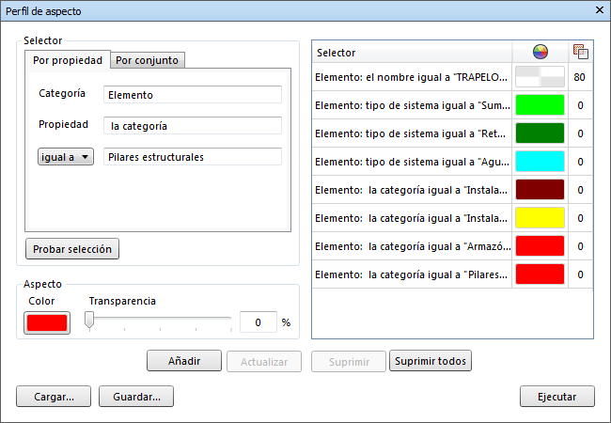Viewport: 611px width, 423px height.
Task: Open the Cargar... dialog
Action: click(54, 397)
